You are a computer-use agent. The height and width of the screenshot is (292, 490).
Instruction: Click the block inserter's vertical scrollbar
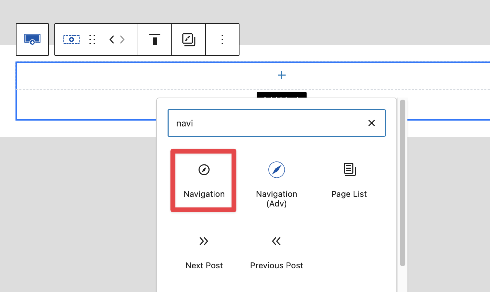pyautogui.click(x=402, y=182)
